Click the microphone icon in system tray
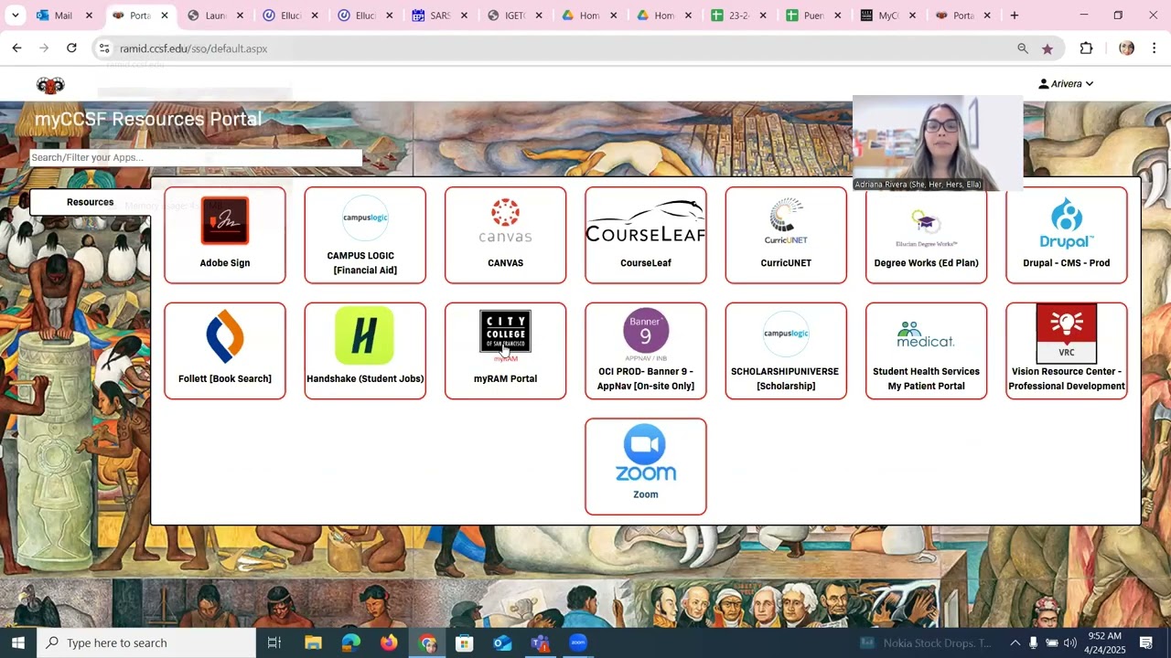This screenshot has height=658, width=1171. (x=1034, y=642)
